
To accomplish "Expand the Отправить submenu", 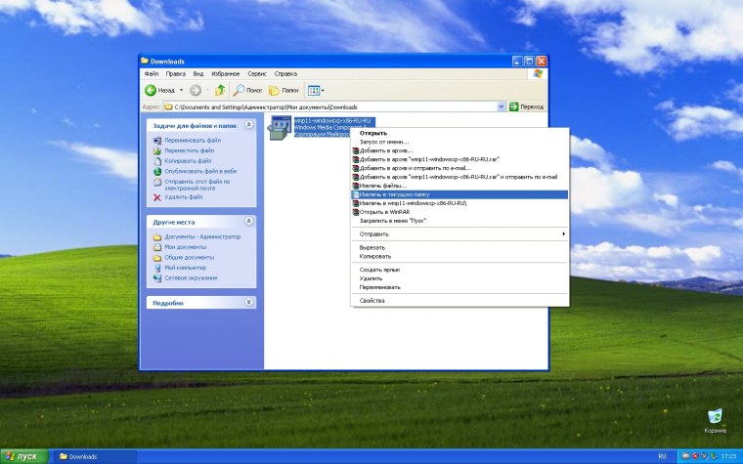I will click(x=459, y=233).
